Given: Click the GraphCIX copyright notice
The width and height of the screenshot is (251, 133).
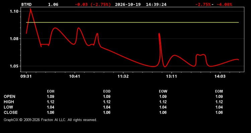Looking at the screenshot, I should click(50, 120).
